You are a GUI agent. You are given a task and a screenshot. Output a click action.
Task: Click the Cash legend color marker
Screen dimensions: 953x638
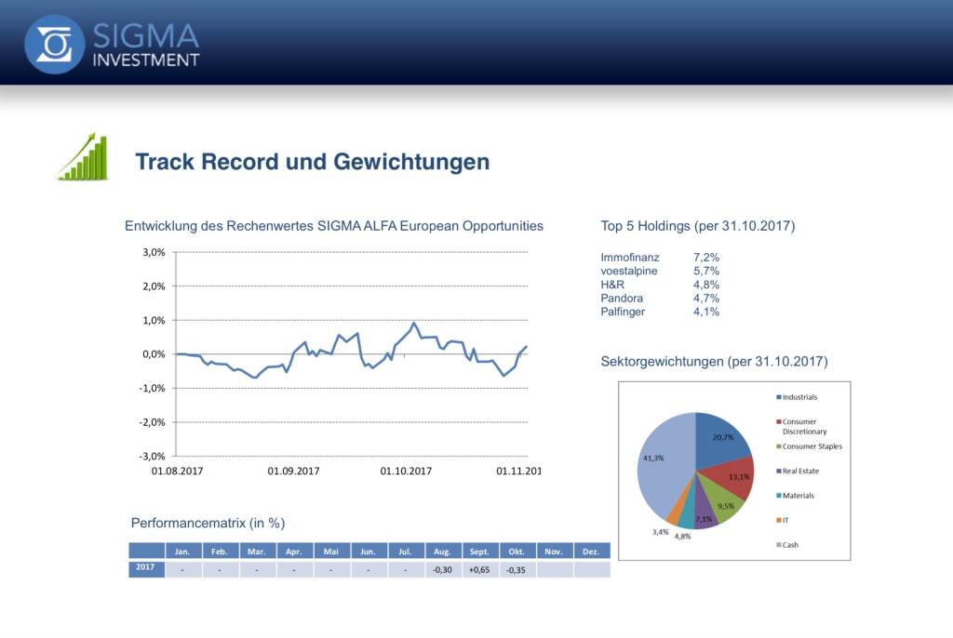tap(778, 545)
